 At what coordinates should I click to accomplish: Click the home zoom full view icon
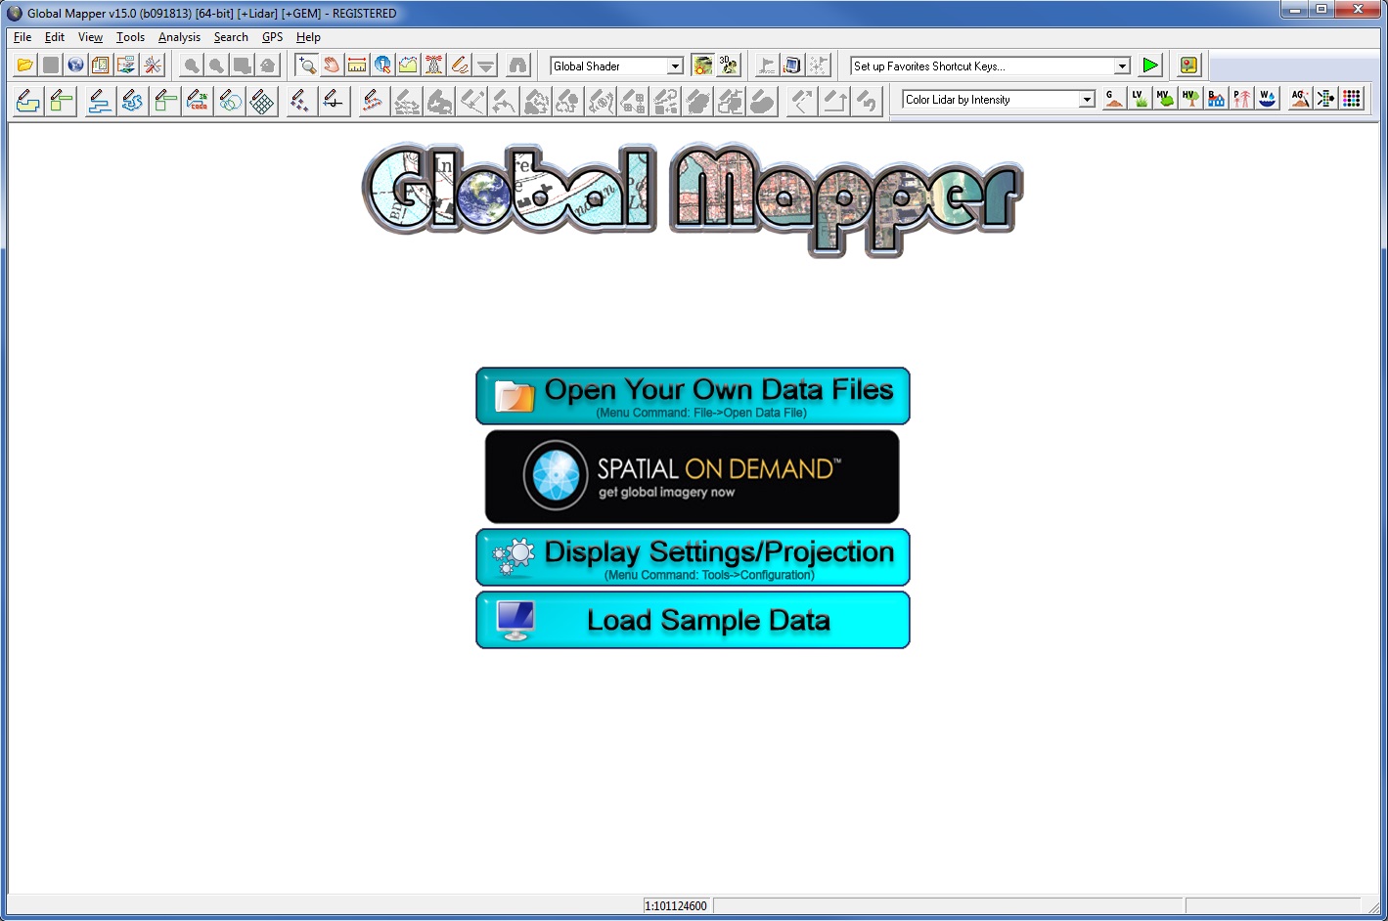[x=267, y=66]
